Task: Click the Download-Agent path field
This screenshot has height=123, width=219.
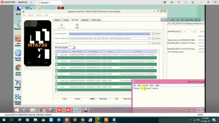Action: pyautogui.click(x=109, y=34)
